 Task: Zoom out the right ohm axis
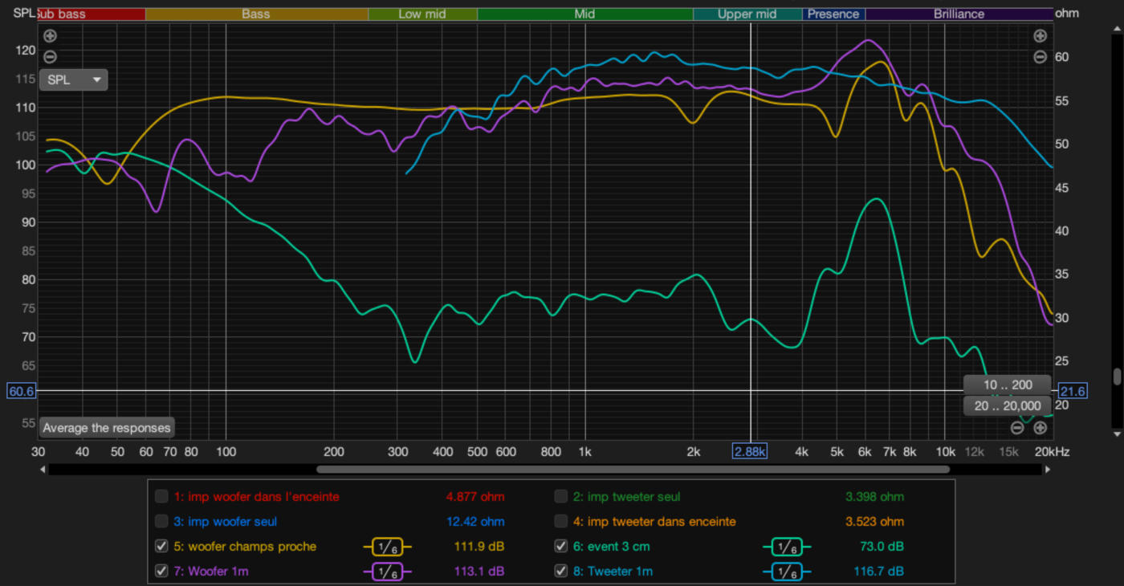[x=1040, y=57]
